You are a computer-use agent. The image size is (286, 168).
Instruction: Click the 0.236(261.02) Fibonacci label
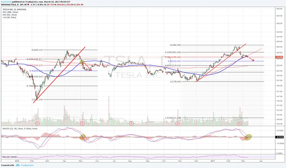point(173,52)
